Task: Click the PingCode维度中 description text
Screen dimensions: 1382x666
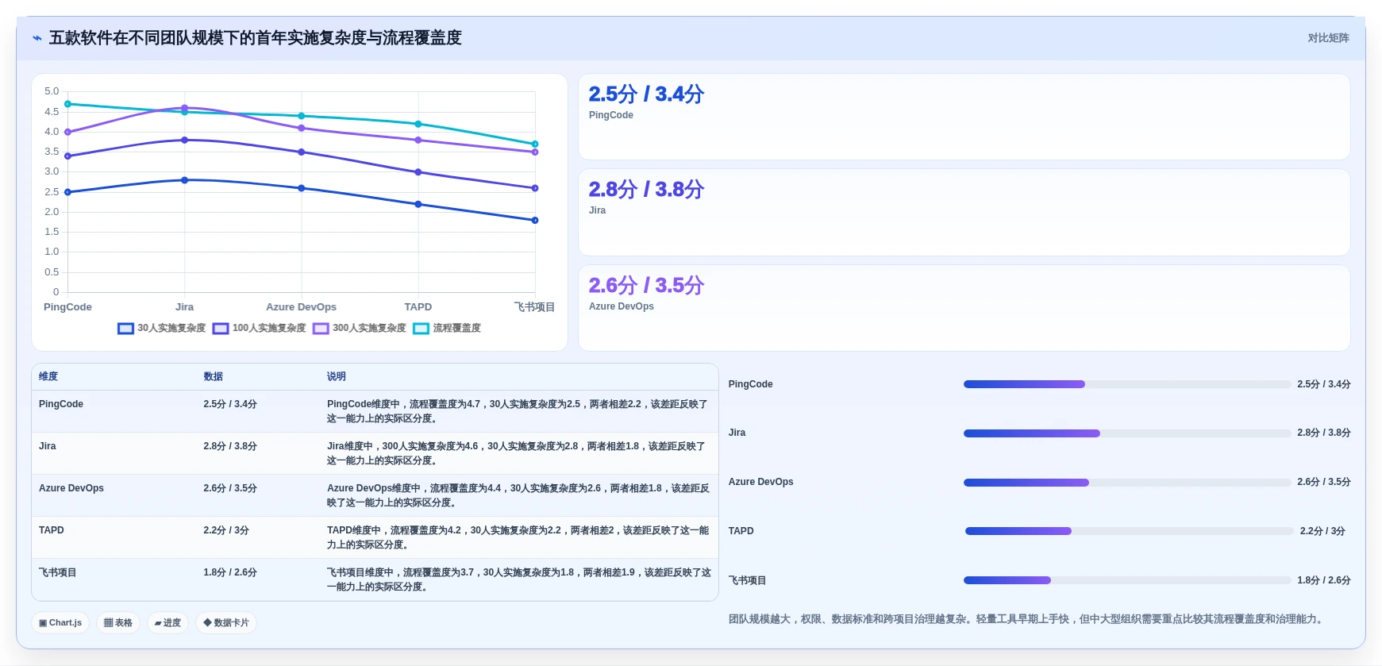Action: point(518,411)
